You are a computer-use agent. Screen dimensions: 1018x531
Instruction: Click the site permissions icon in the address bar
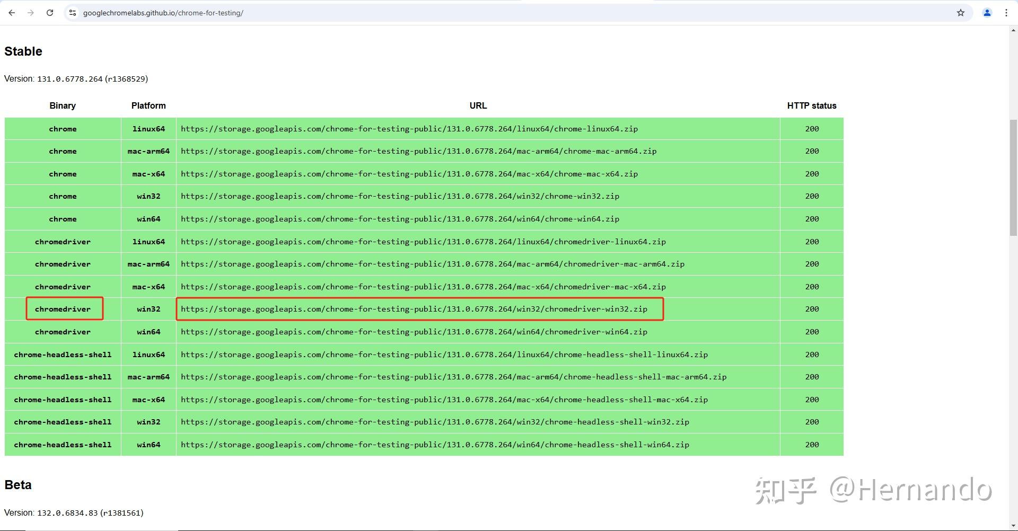(x=72, y=13)
